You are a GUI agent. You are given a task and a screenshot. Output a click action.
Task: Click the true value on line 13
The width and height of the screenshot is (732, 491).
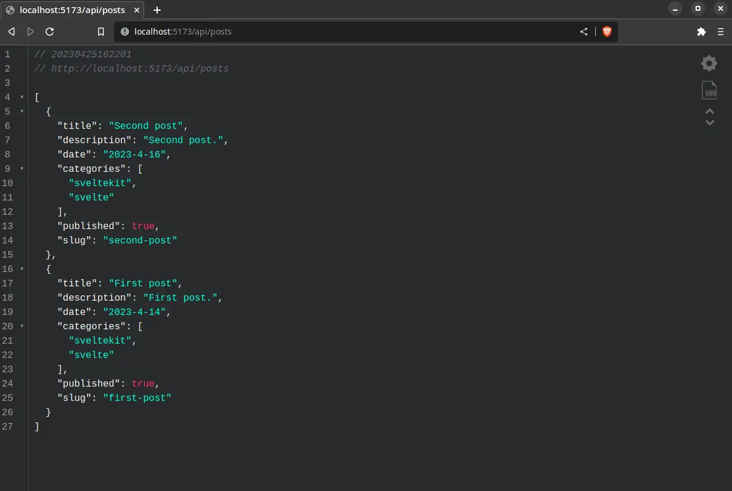tap(143, 226)
